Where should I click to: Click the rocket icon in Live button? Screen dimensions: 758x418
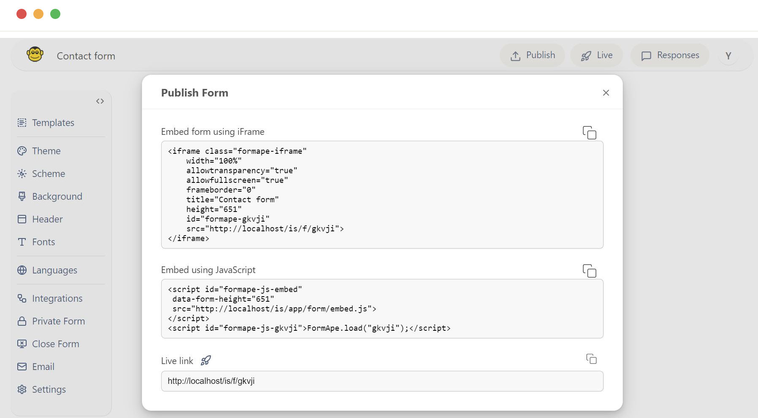[x=586, y=56]
